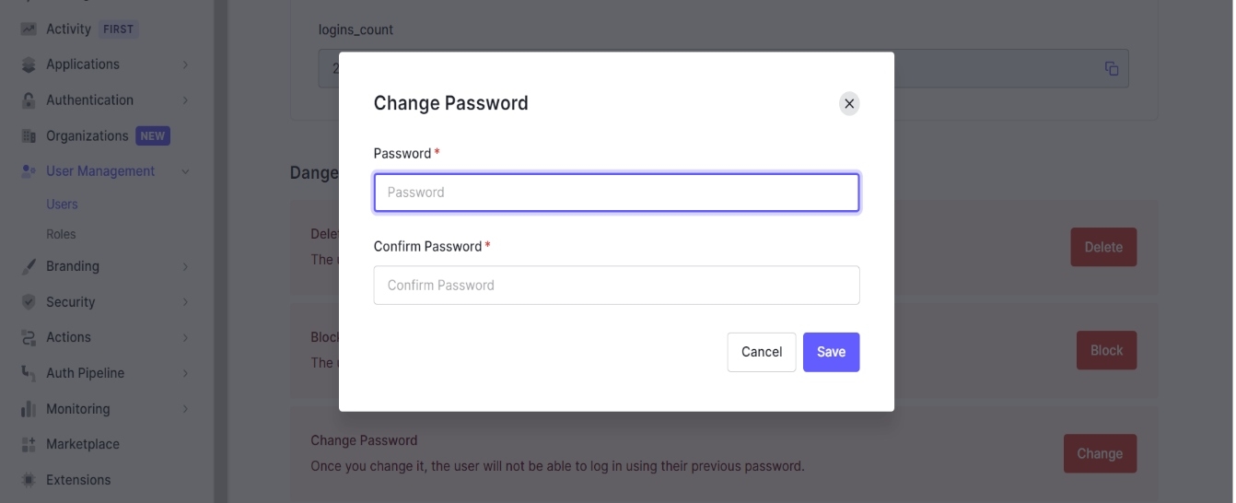This screenshot has height=503, width=1236.
Task: Click the Activity chart icon in sidebar
Action: (x=29, y=29)
